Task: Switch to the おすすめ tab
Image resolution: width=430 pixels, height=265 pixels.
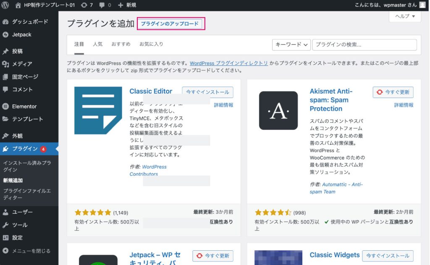Action: tap(121, 44)
